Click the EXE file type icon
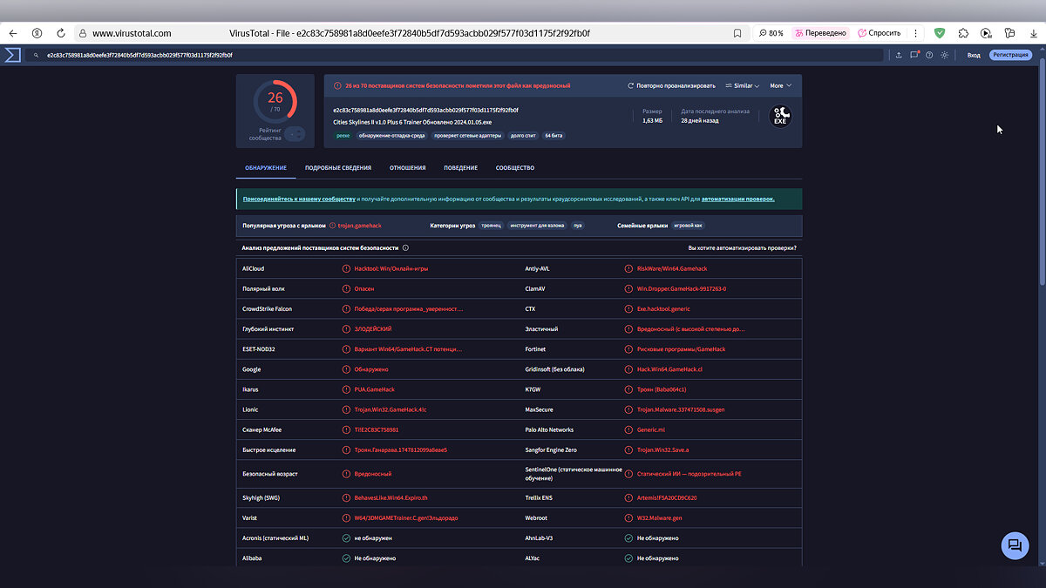 [x=780, y=116]
